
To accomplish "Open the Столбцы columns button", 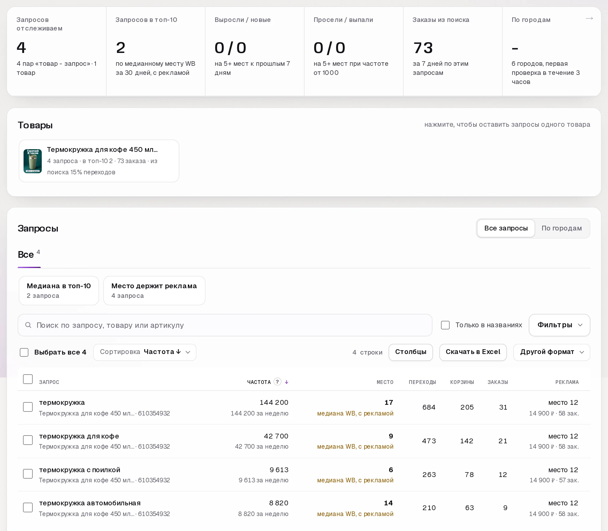I will 411,352.
